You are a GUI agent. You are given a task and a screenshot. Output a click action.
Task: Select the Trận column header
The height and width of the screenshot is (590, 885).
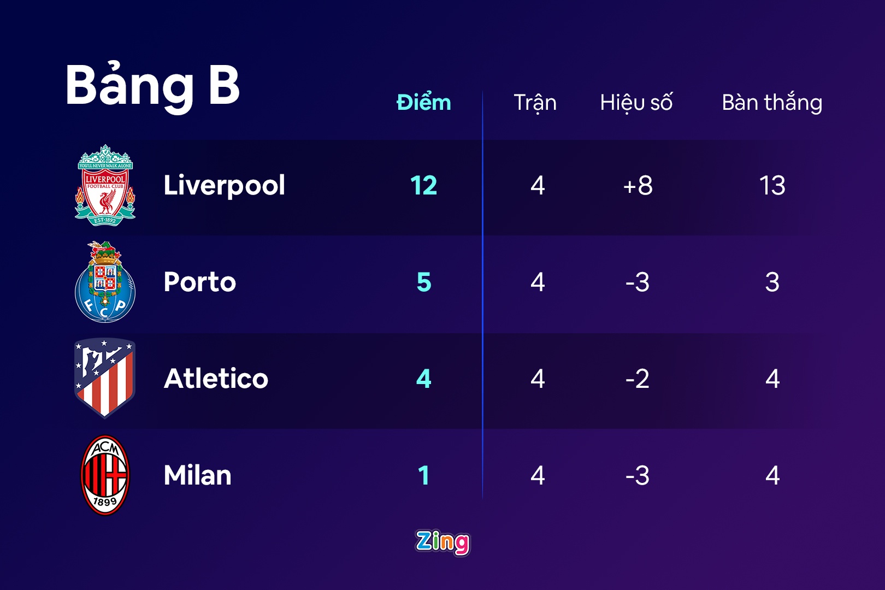pos(535,103)
